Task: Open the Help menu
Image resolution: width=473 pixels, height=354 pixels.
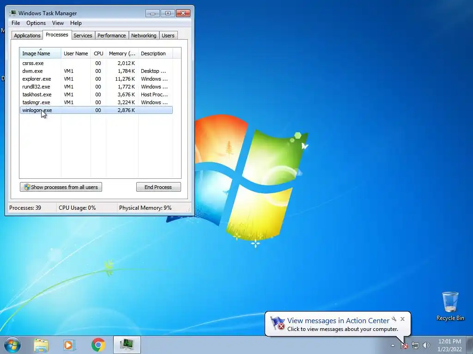Action: click(x=76, y=23)
